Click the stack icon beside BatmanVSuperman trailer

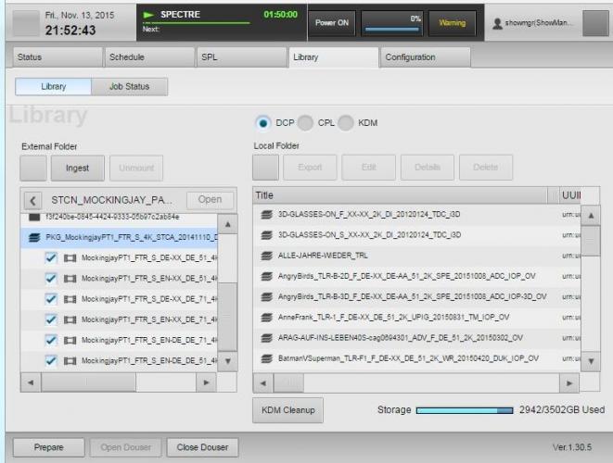266,357
